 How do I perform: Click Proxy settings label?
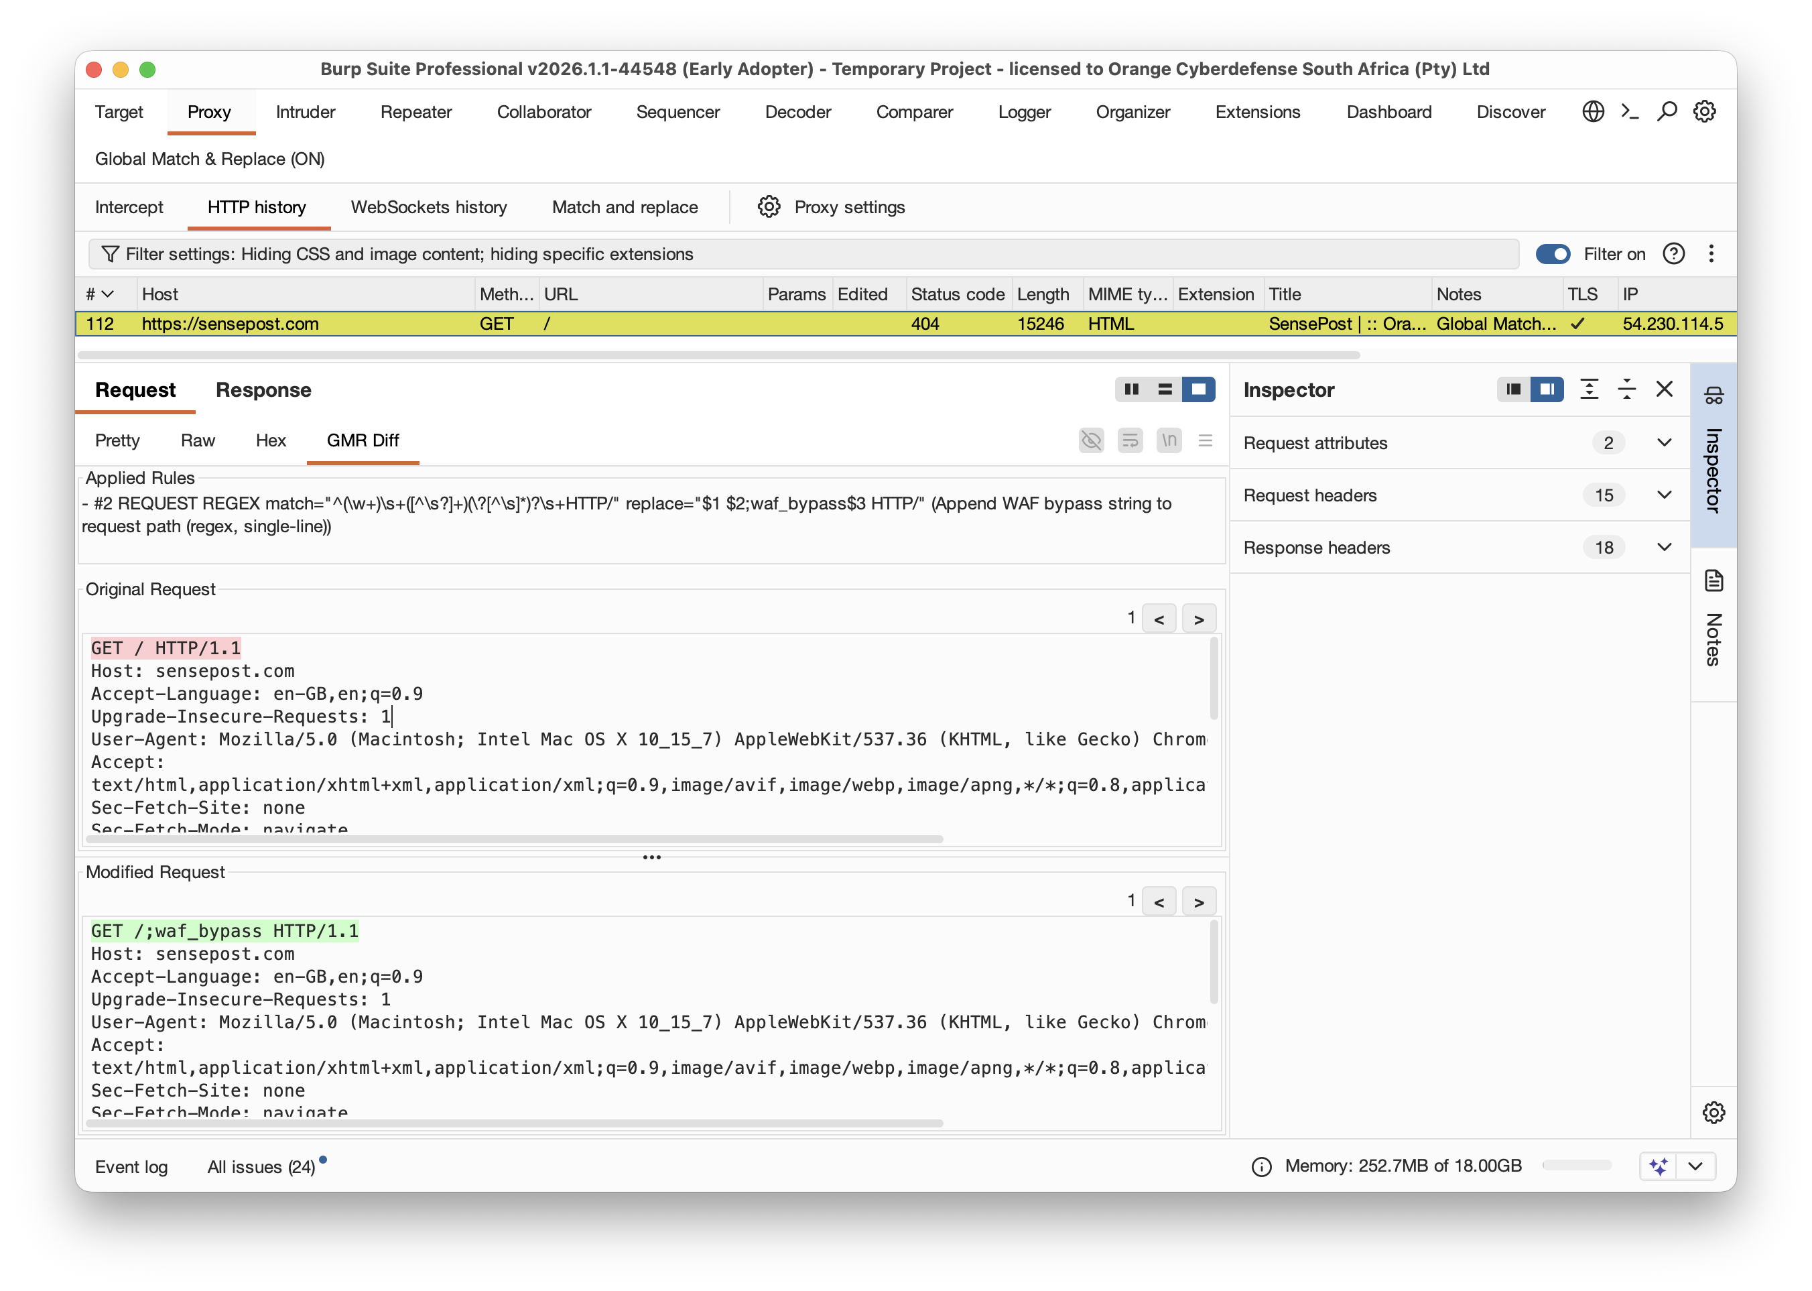[849, 206]
